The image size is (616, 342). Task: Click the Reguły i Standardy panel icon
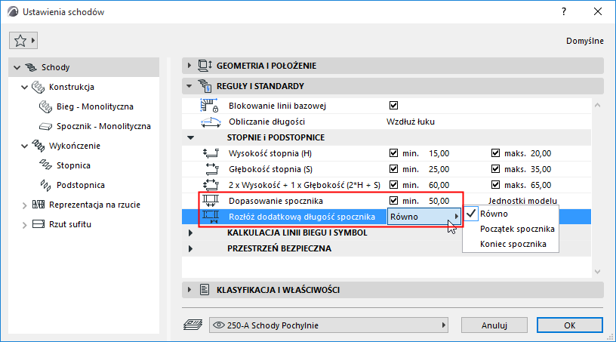[205, 86]
